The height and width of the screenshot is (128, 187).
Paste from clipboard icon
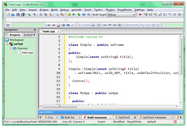pos(51,15)
